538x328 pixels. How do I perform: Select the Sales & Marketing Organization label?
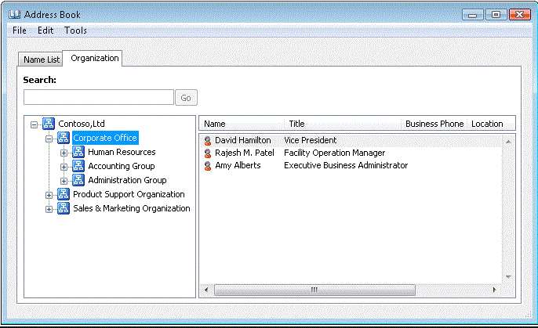tap(132, 208)
